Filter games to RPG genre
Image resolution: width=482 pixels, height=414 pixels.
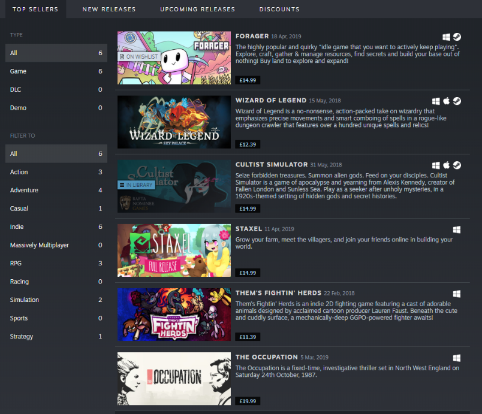pyautogui.click(x=56, y=263)
